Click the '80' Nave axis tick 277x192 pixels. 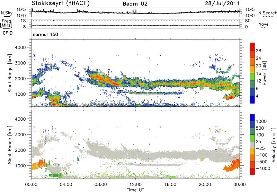coord(248,21)
